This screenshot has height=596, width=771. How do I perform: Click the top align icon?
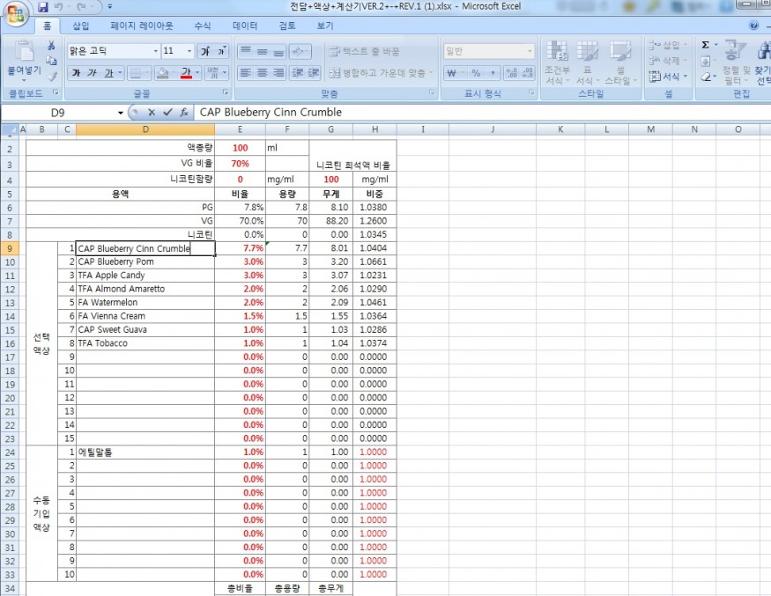[x=246, y=51]
